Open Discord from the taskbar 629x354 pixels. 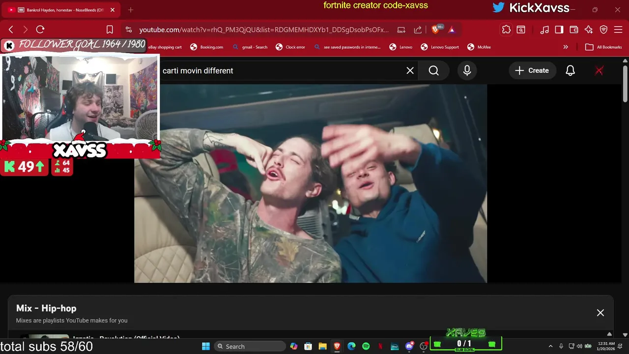[x=409, y=346]
